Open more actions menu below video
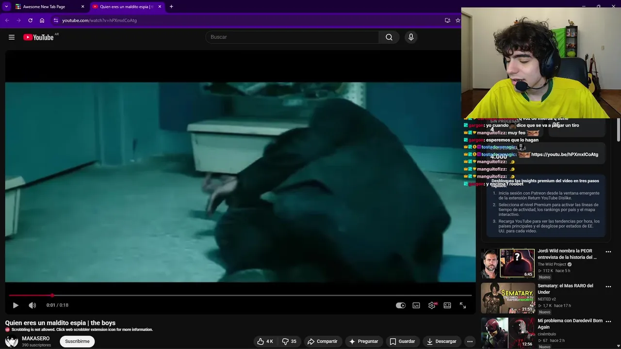621x349 pixels. 470,341
